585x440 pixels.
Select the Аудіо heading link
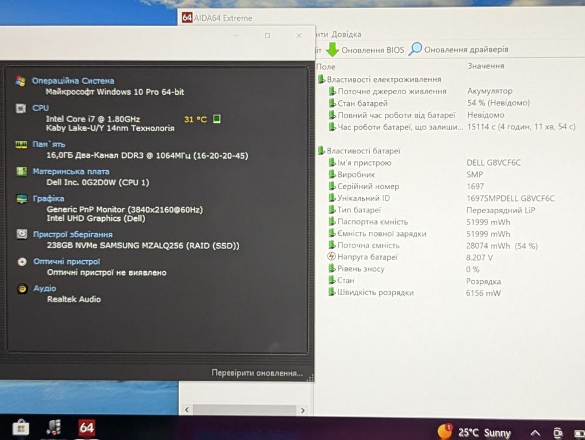click(x=45, y=288)
